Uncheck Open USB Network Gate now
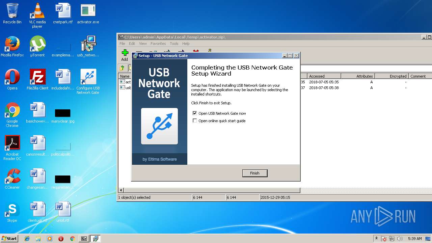 (x=195, y=113)
